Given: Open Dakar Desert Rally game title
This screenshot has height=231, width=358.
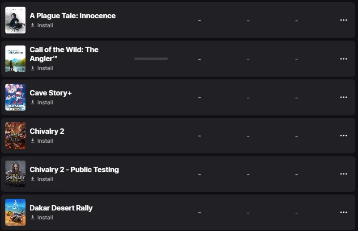Looking at the screenshot, I should coord(61,208).
